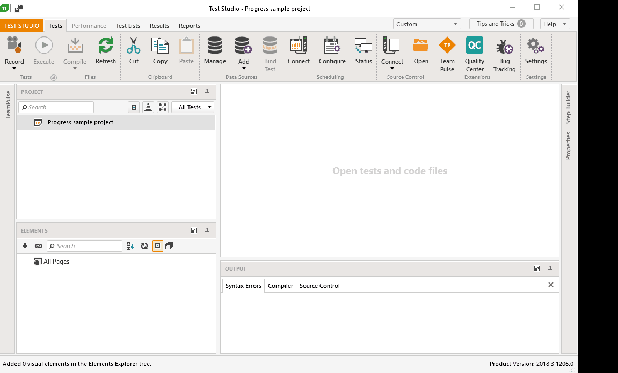Open the TEST STUDIO application menu
This screenshot has width=618, height=373.
21,26
